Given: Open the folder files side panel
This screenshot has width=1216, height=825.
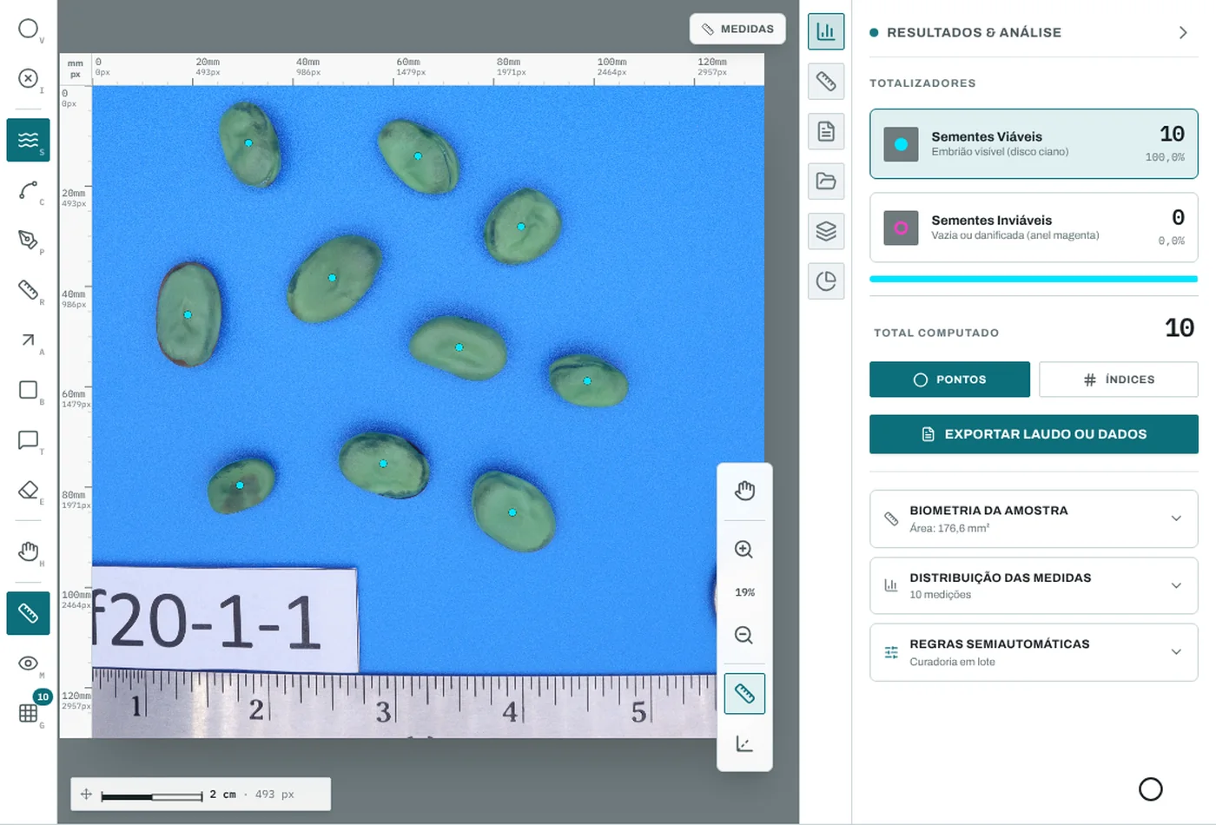Looking at the screenshot, I should (826, 181).
